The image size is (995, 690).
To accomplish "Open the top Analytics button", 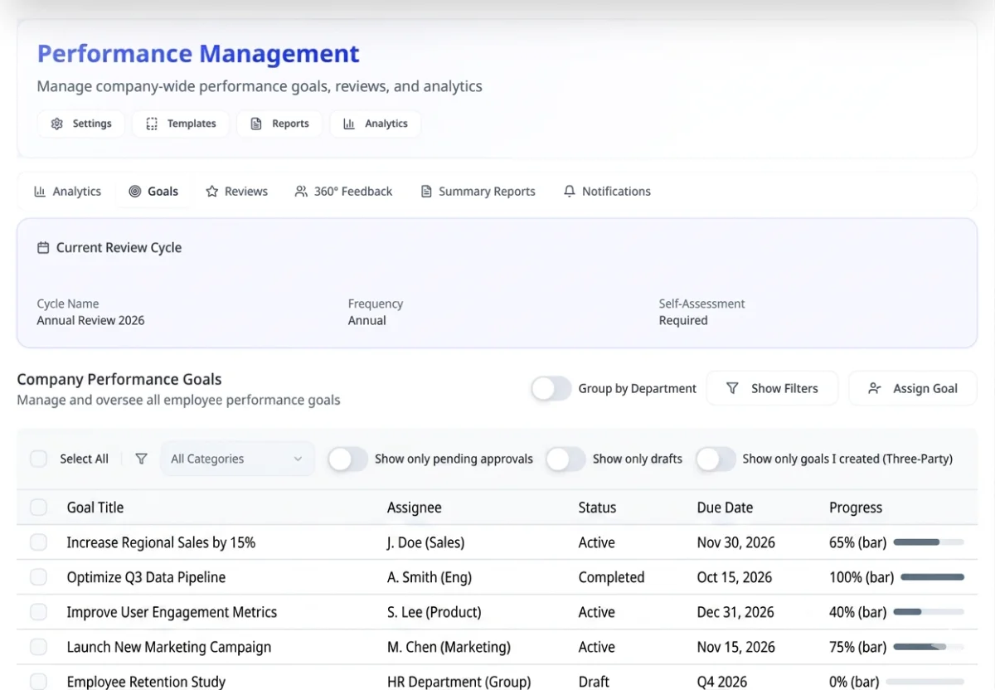I will [376, 124].
